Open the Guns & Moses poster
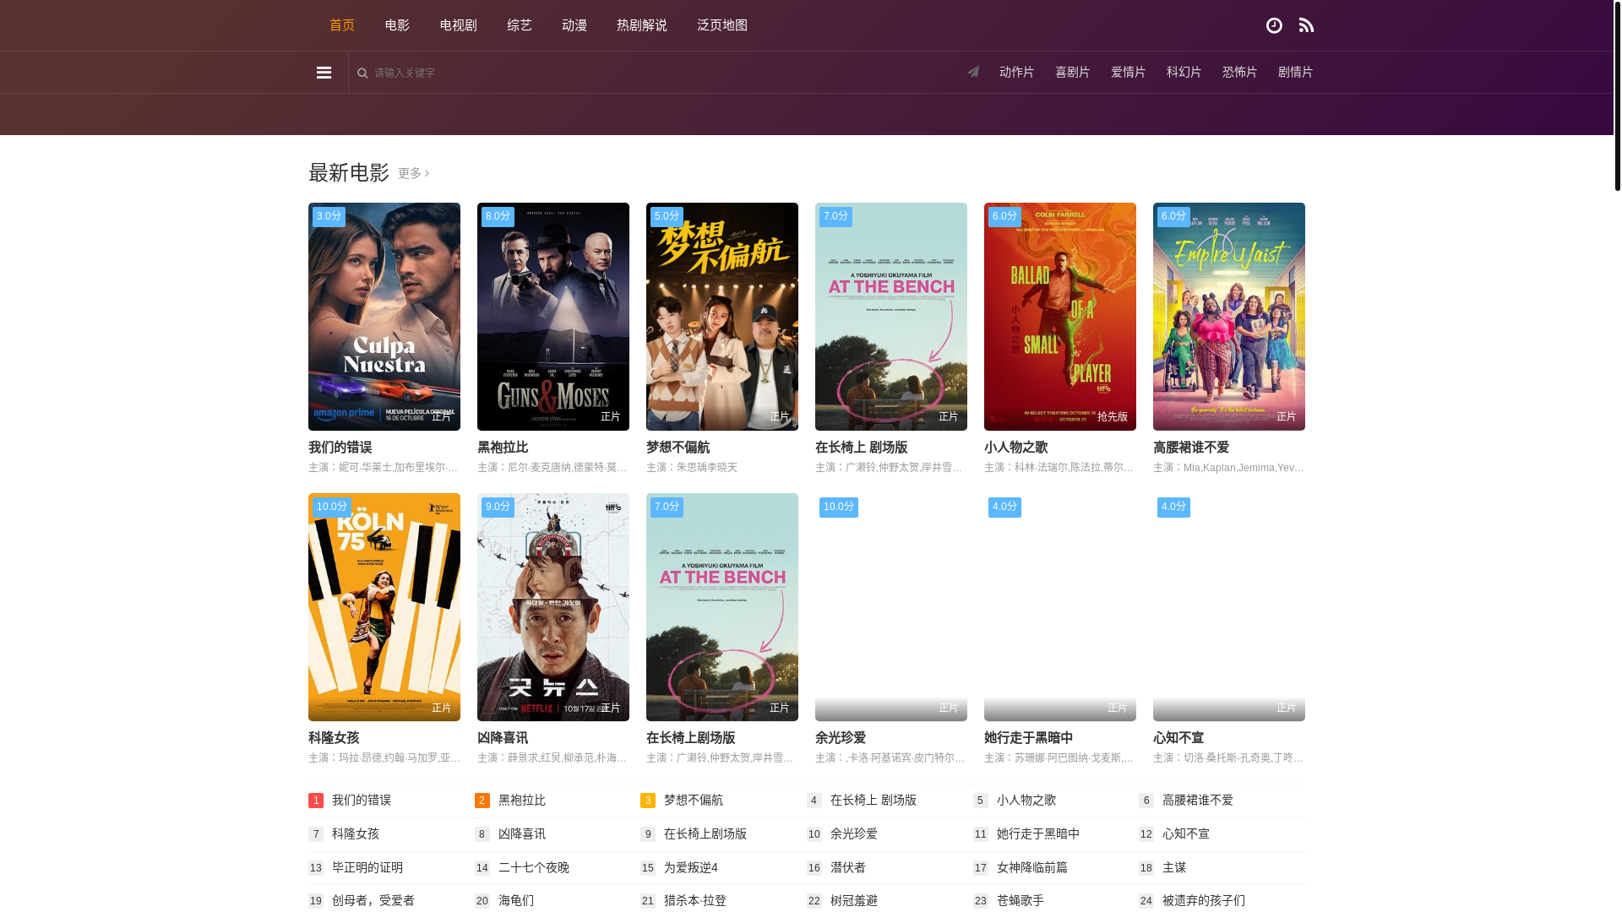 click(553, 317)
